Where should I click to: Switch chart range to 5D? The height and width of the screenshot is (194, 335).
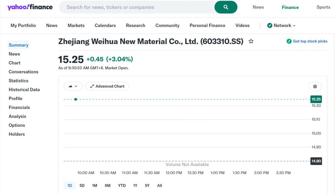(82, 185)
